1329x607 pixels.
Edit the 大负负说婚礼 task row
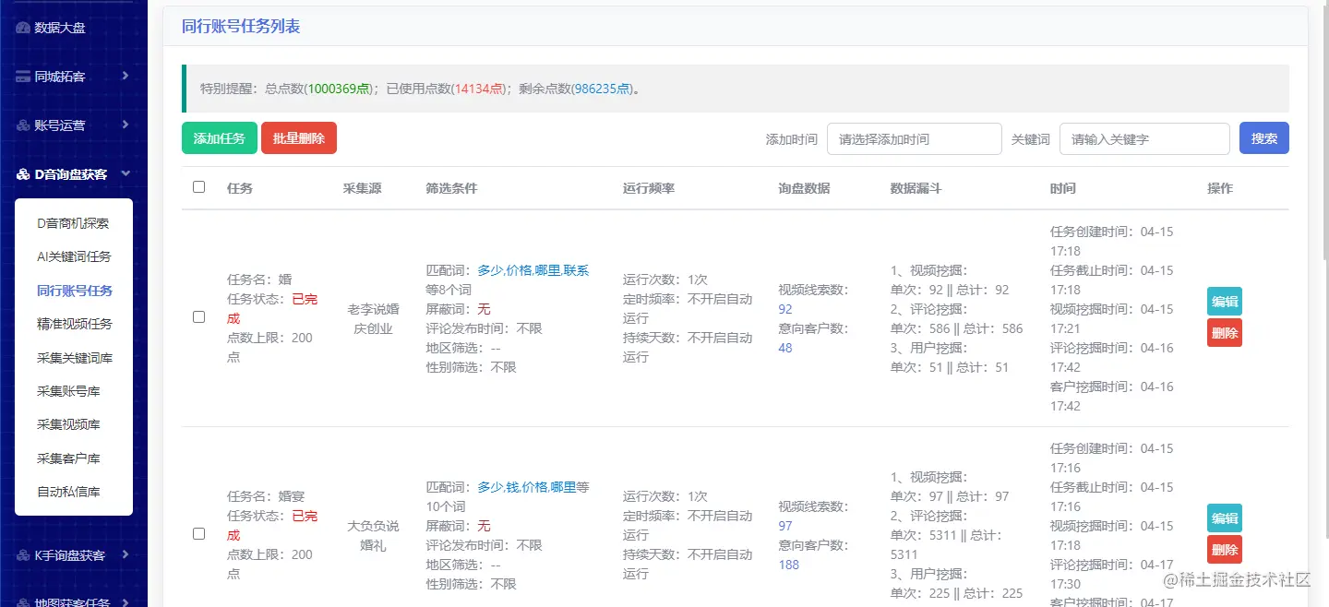click(1225, 518)
